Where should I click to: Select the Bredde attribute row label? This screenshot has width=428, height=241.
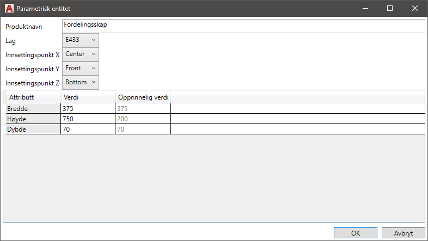(x=32, y=109)
